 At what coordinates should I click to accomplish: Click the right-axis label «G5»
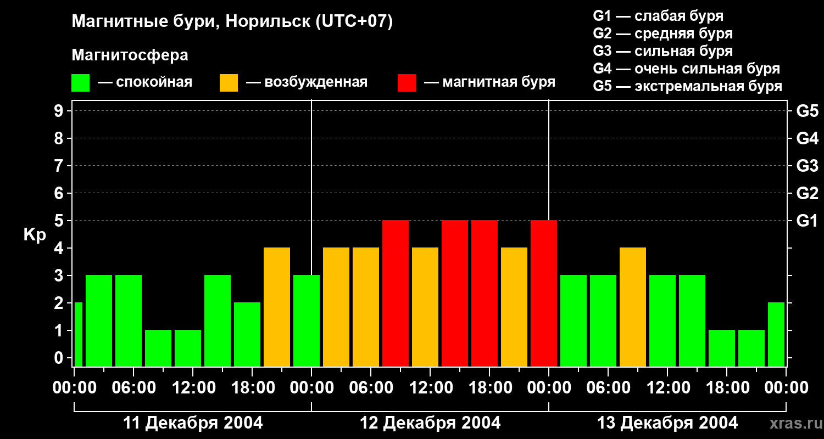click(x=807, y=111)
